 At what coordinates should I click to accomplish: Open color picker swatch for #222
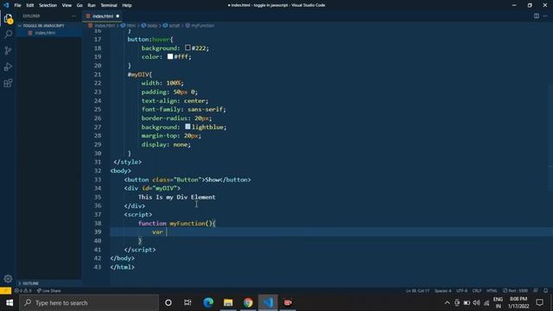[188, 48]
